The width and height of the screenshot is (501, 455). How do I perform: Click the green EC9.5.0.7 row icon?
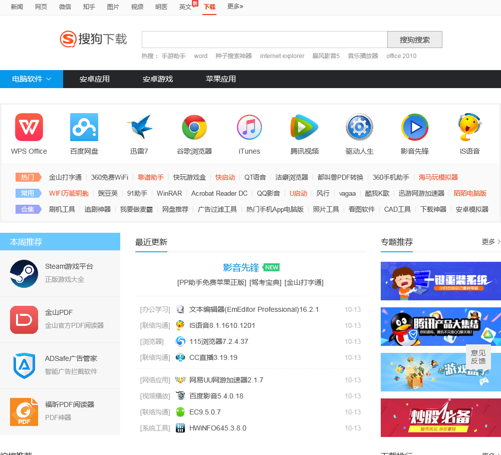point(180,412)
